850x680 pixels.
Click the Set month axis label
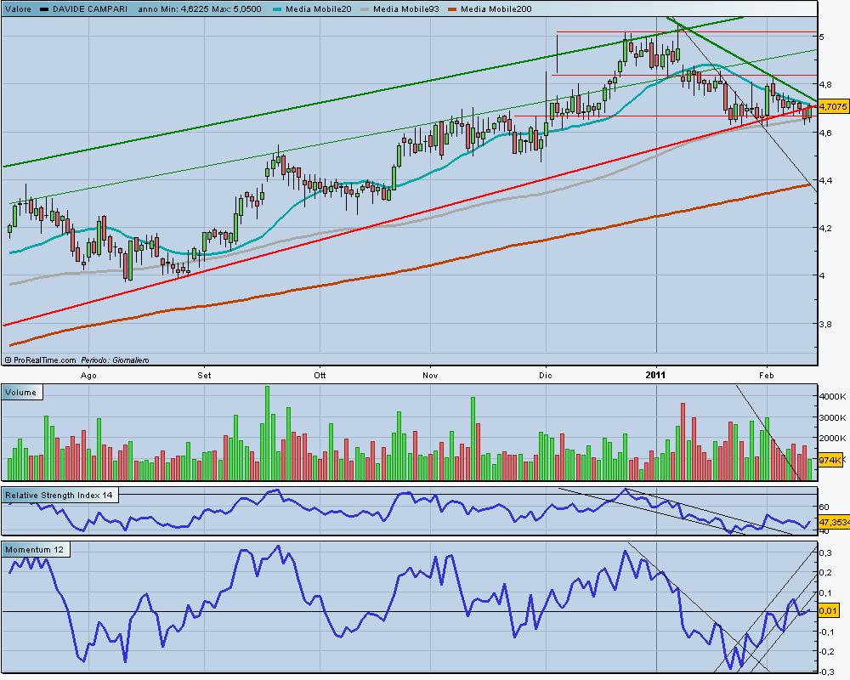tap(204, 375)
